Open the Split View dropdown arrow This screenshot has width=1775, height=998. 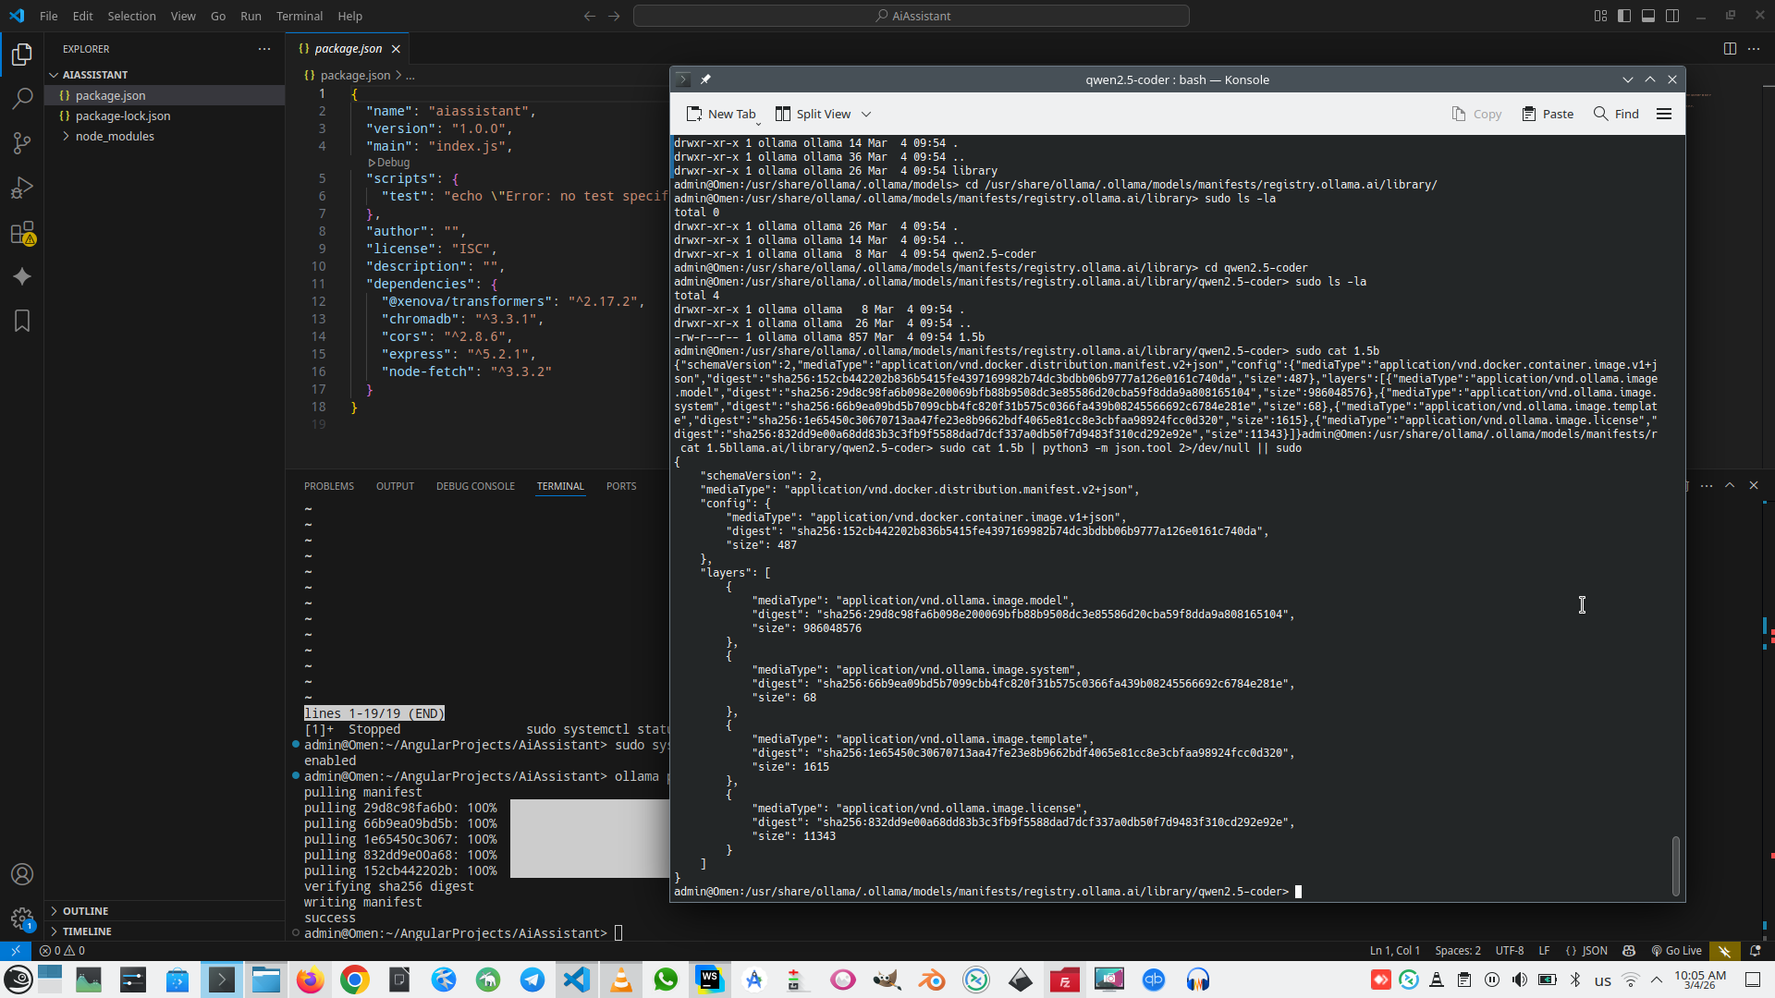coord(866,114)
